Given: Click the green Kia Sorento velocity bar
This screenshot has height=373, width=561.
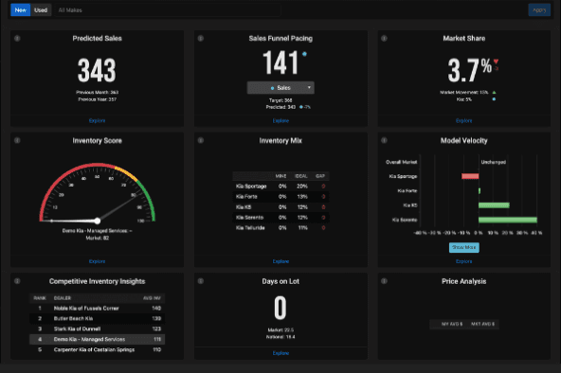Looking at the screenshot, I should pyautogui.click(x=508, y=220).
